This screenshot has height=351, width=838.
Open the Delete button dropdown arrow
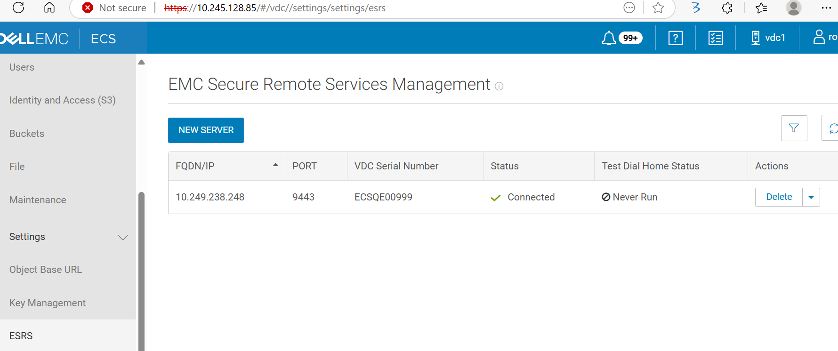point(811,197)
